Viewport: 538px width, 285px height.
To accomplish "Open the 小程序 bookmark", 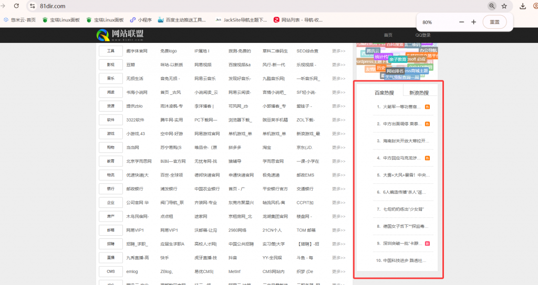I will click(x=141, y=20).
